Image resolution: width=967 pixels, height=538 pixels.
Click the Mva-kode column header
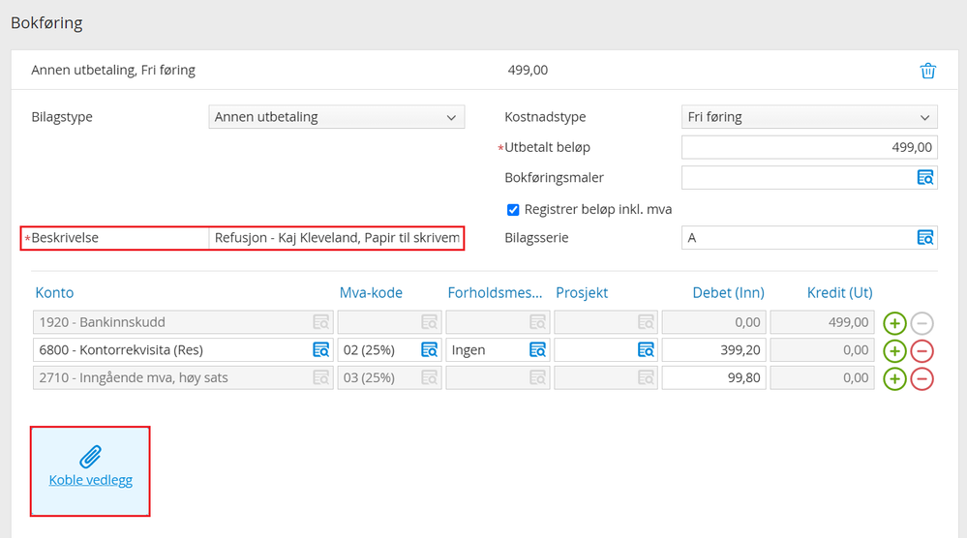371,293
